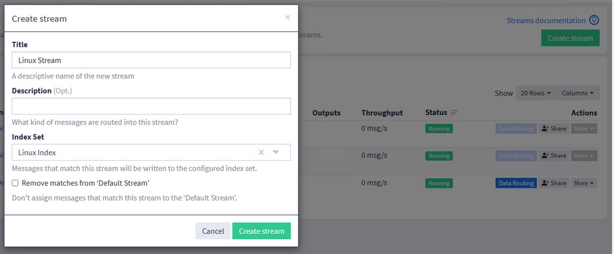Click into the Title input field
This screenshot has height=254, width=614.
click(x=151, y=60)
